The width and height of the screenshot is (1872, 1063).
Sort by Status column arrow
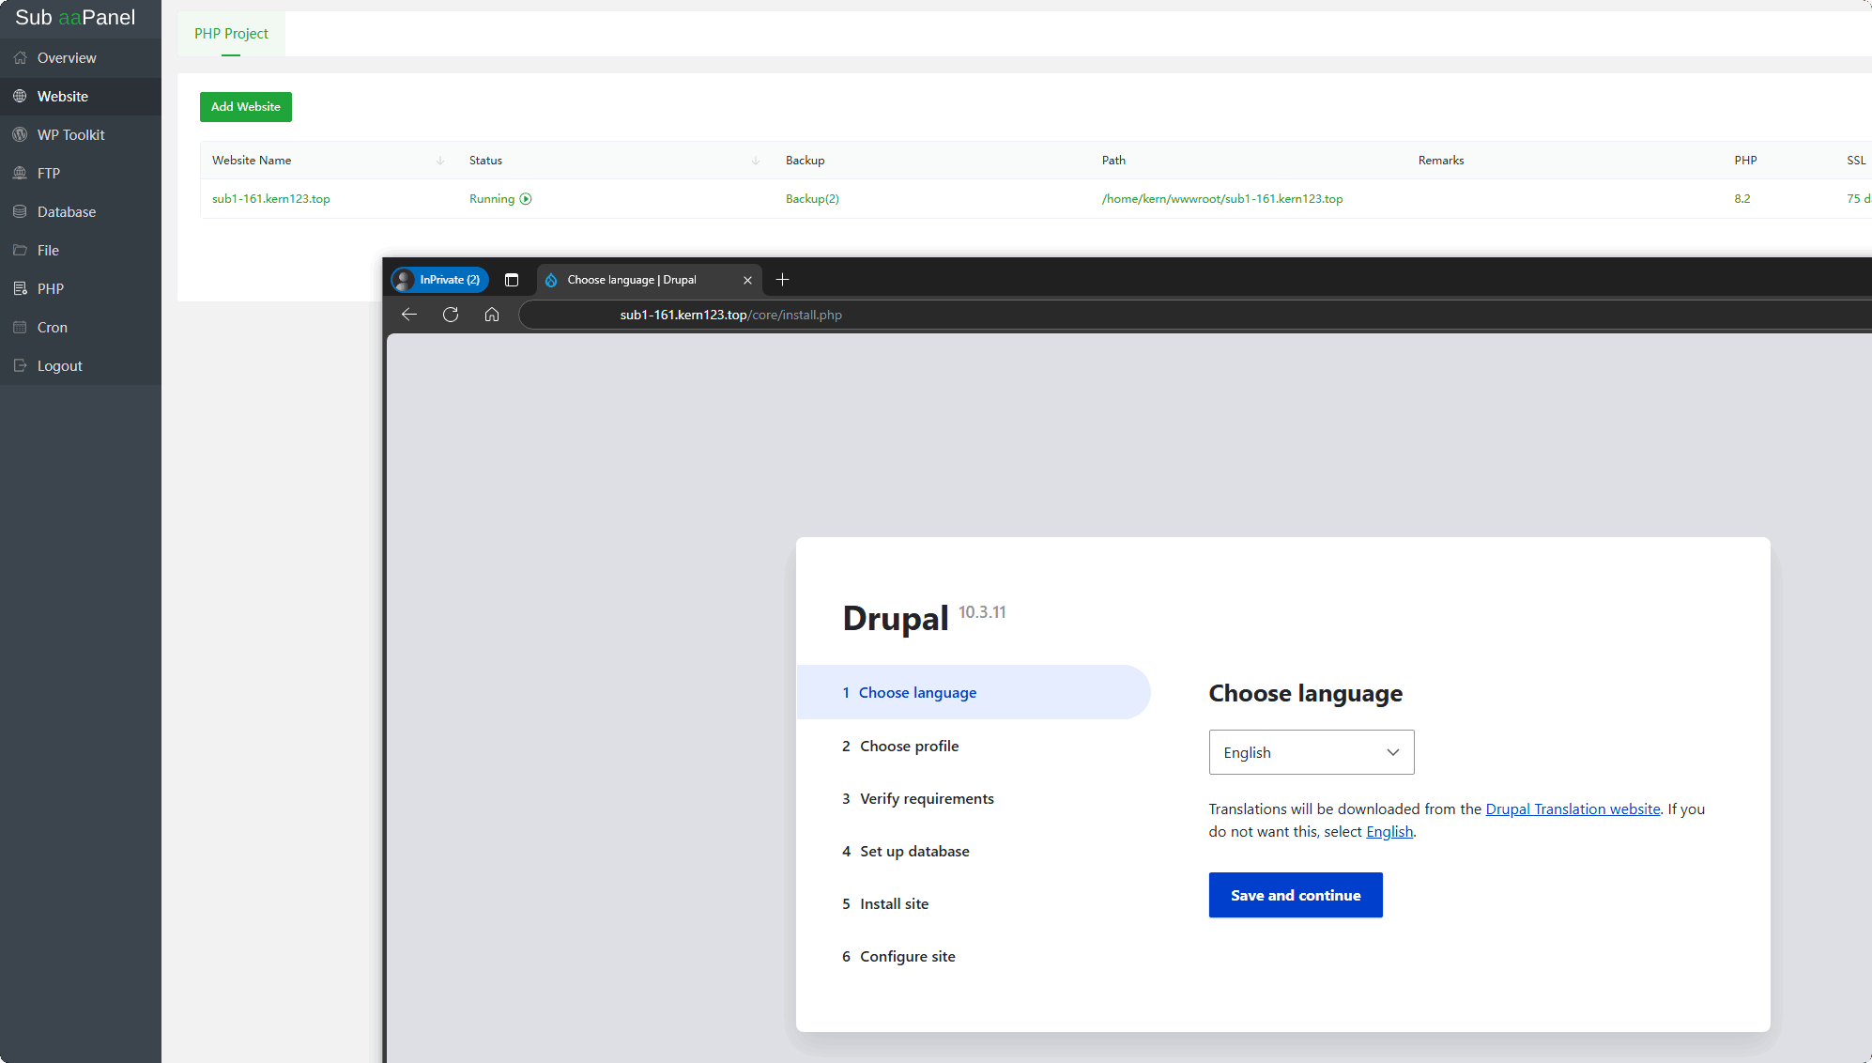(x=756, y=161)
